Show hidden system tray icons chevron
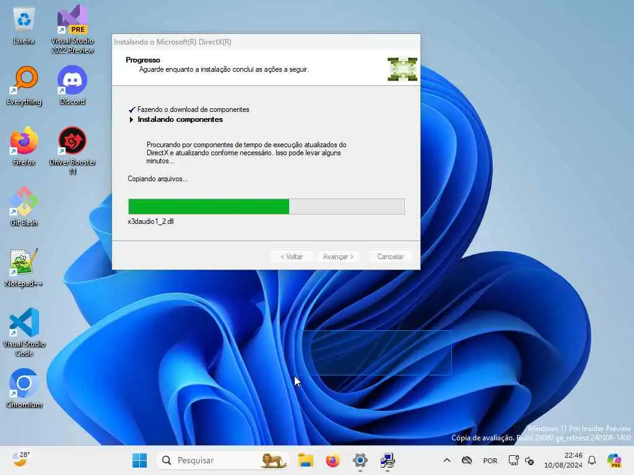 [447, 460]
